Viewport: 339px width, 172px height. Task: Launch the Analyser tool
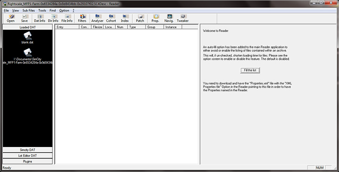(97, 18)
